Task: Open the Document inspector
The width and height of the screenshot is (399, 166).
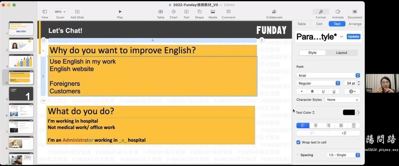Action: tap(355, 12)
